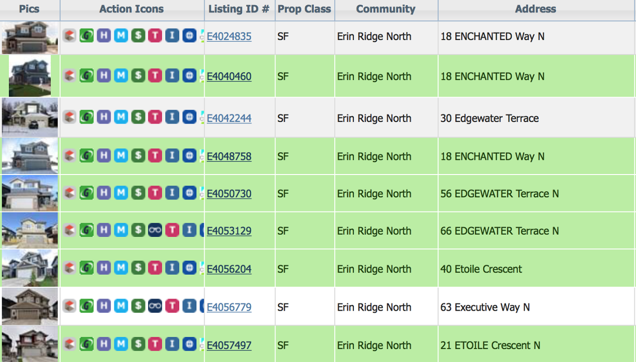View listing E4056204 via its ID link
The height and width of the screenshot is (362, 636).
point(229,269)
